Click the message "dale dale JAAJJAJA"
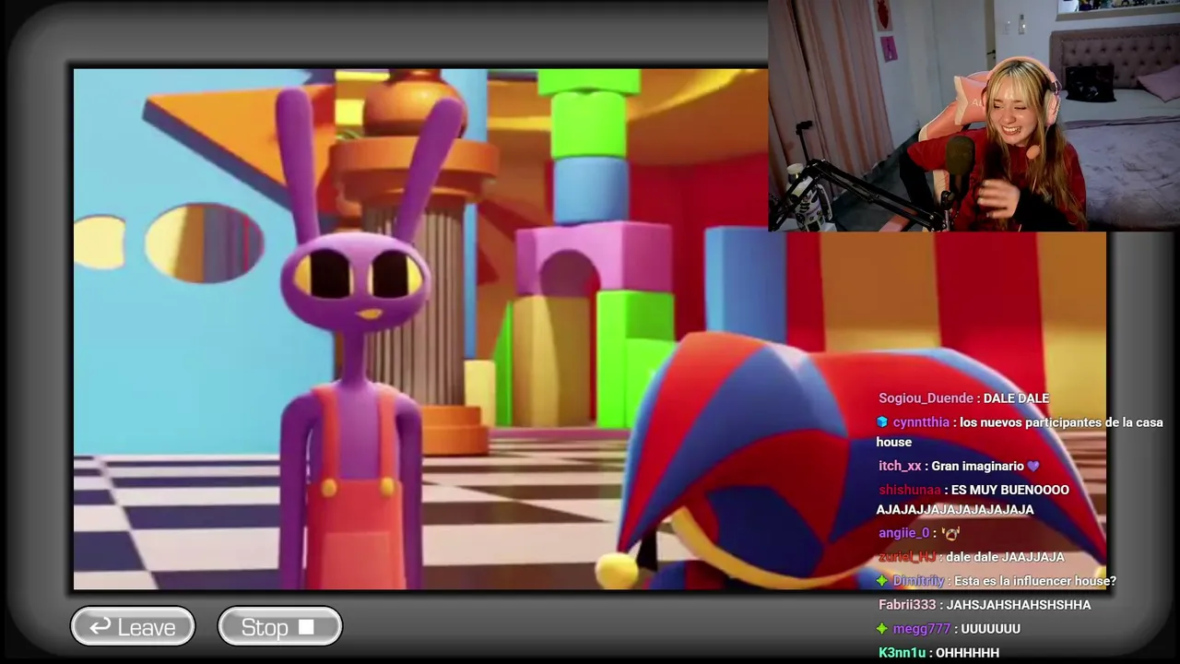Screen dimensions: 1180x664 click(x=1006, y=557)
